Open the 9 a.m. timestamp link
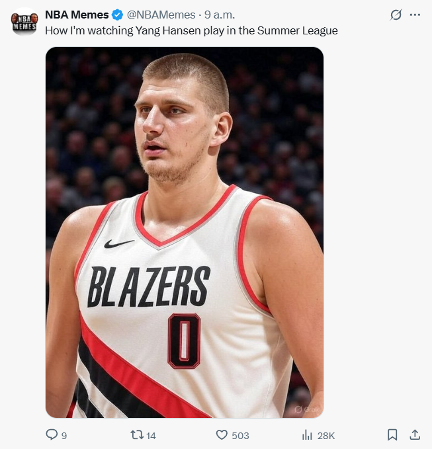The height and width of the screenshot is (449, 432). 220,15
